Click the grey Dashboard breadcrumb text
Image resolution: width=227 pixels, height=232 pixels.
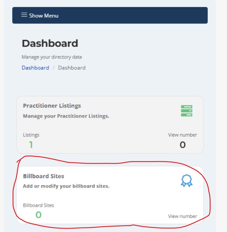pos(72,68)
